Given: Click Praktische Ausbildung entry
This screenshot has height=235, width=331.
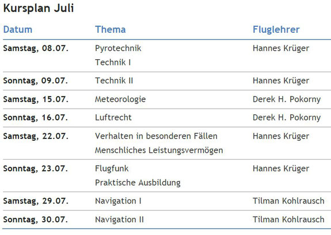Looking at the screenshot, I should (x=138, y=183).
